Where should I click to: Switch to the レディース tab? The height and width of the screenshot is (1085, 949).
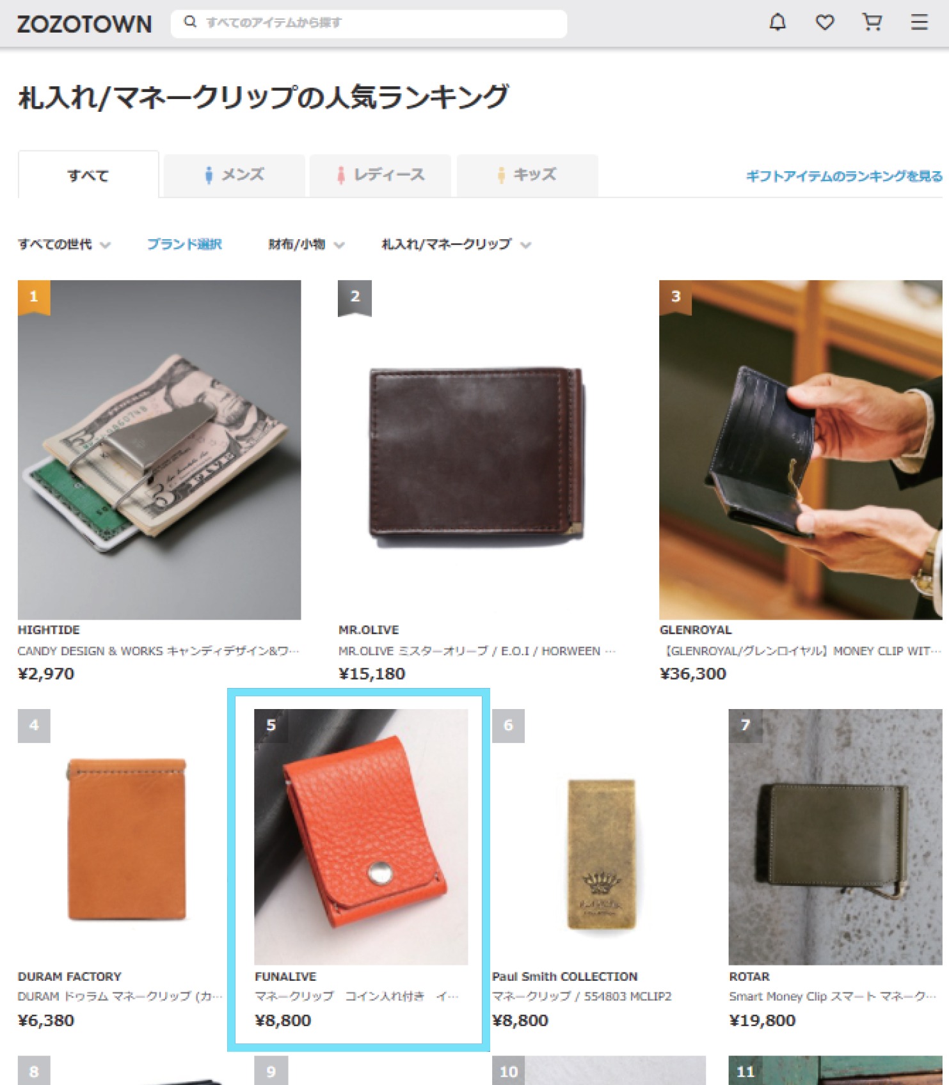pos(381,175)
